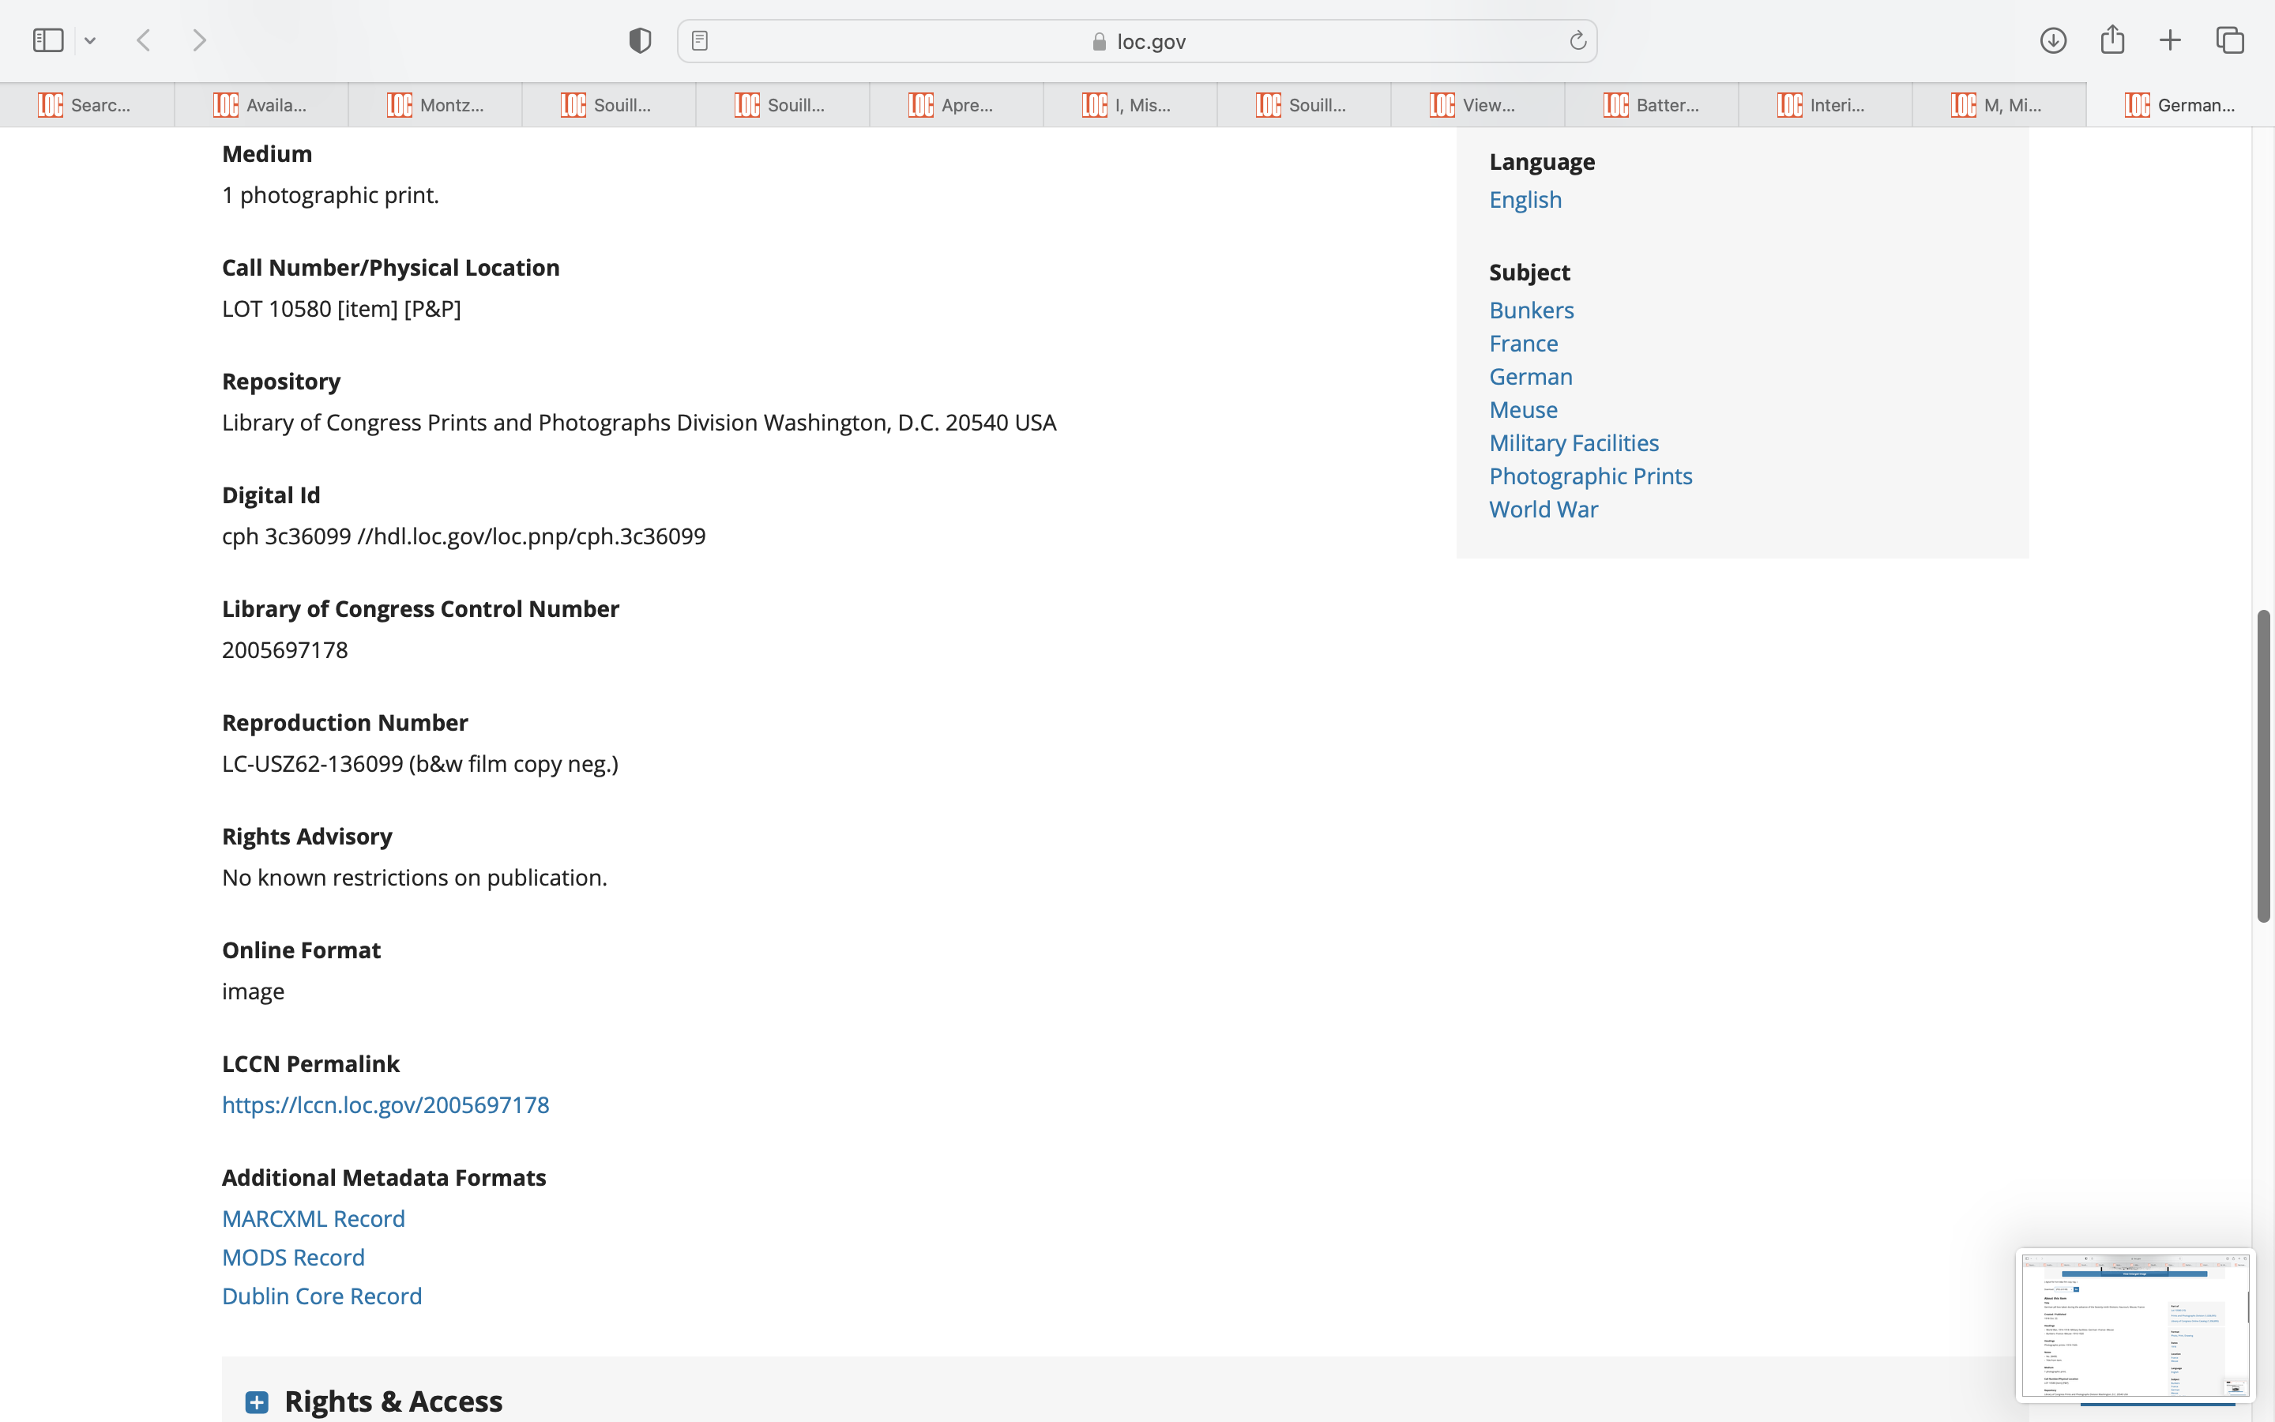2275x1422 pixels.
Task: Open the Downloads icon in the toolbar
Action: tap(2053, 40)
